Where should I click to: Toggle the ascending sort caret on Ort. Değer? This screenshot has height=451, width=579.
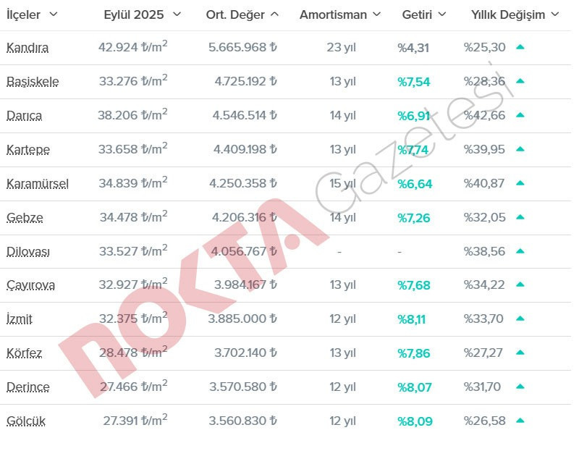274,14
